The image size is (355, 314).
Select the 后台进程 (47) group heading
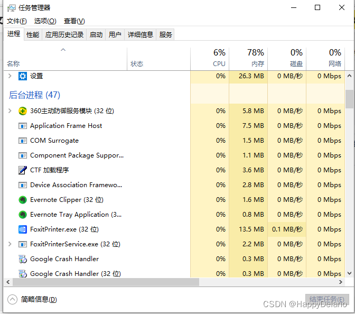(x=34, y=95)
